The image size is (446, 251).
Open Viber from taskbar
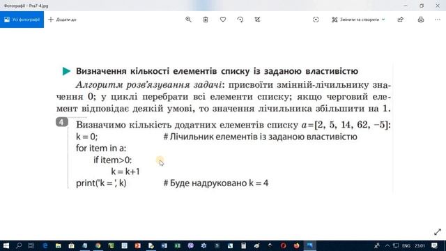(190, 245)
